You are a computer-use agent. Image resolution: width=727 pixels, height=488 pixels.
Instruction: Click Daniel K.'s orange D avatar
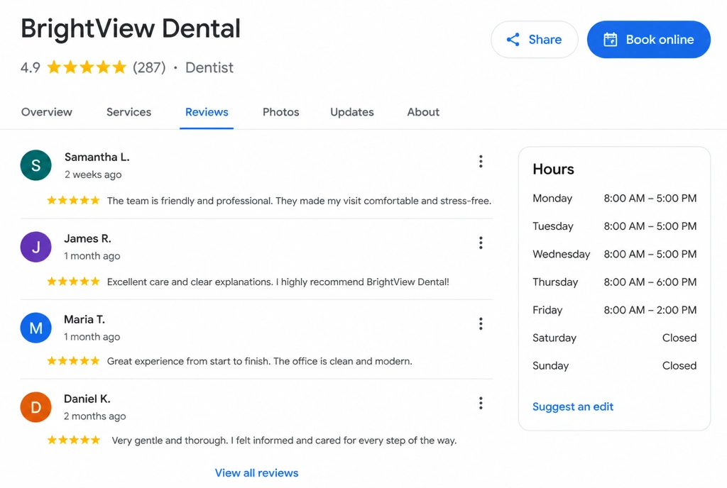tap(35, 407)
